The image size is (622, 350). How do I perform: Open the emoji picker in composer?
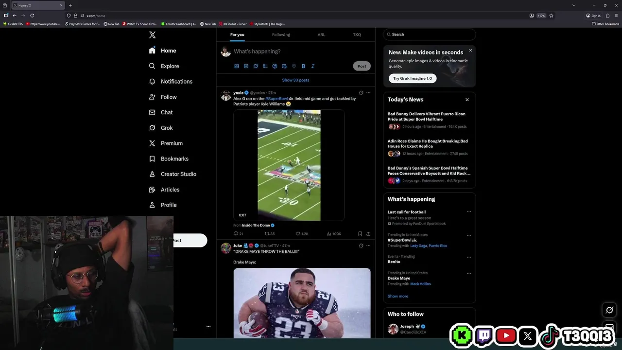pos(275,66)
